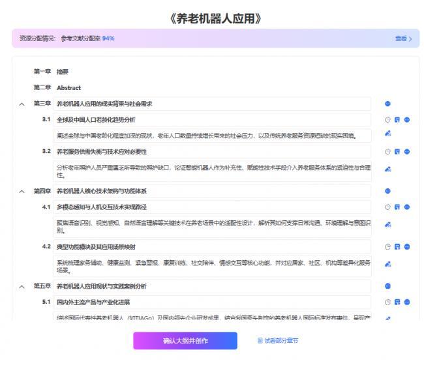Open more options for chapter 第五章
Screen dimensions: 424x365
pyautogui.click(x=387, y=286)
